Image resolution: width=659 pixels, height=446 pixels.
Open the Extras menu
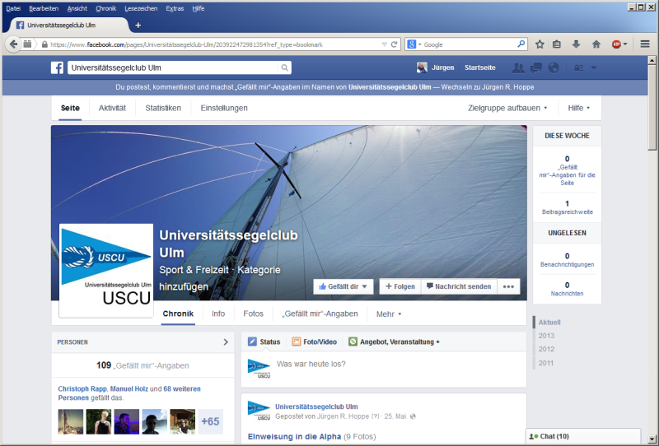tap(175, 8)
